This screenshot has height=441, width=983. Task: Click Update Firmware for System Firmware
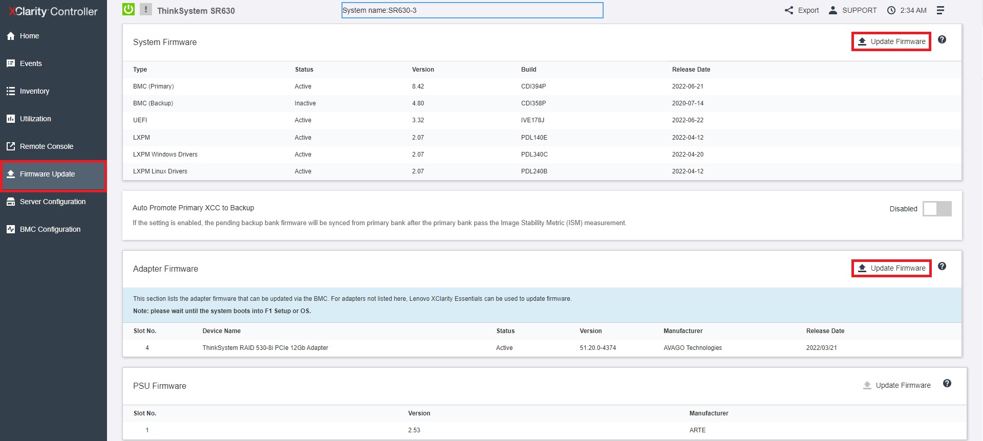point(891,41)
